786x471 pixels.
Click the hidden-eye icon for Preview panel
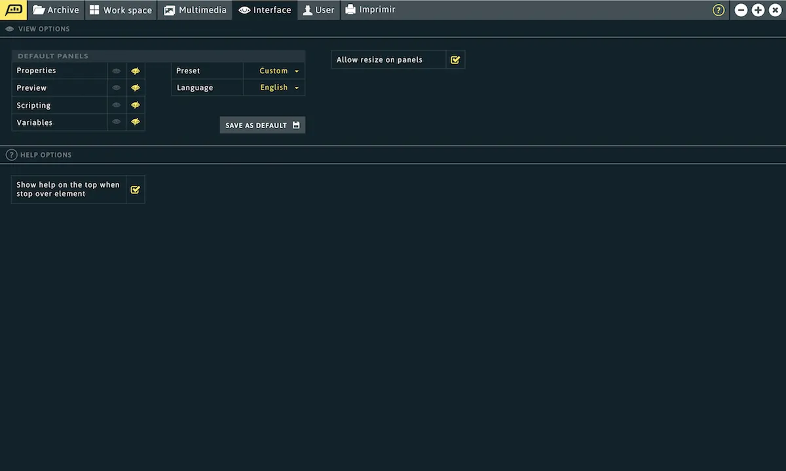[136, 88]
